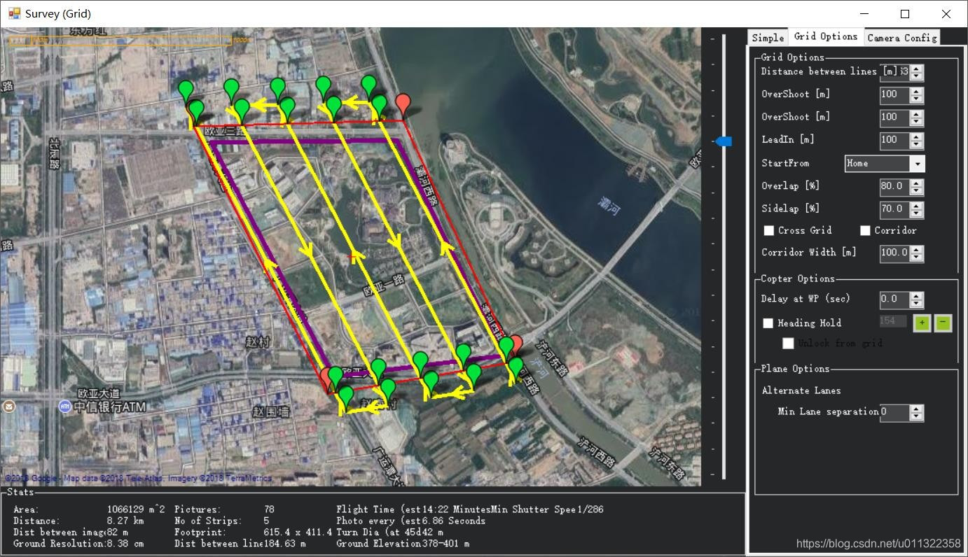Switch to the Simple tab
This screenshot has height=557, width=968.
[768, 38]
